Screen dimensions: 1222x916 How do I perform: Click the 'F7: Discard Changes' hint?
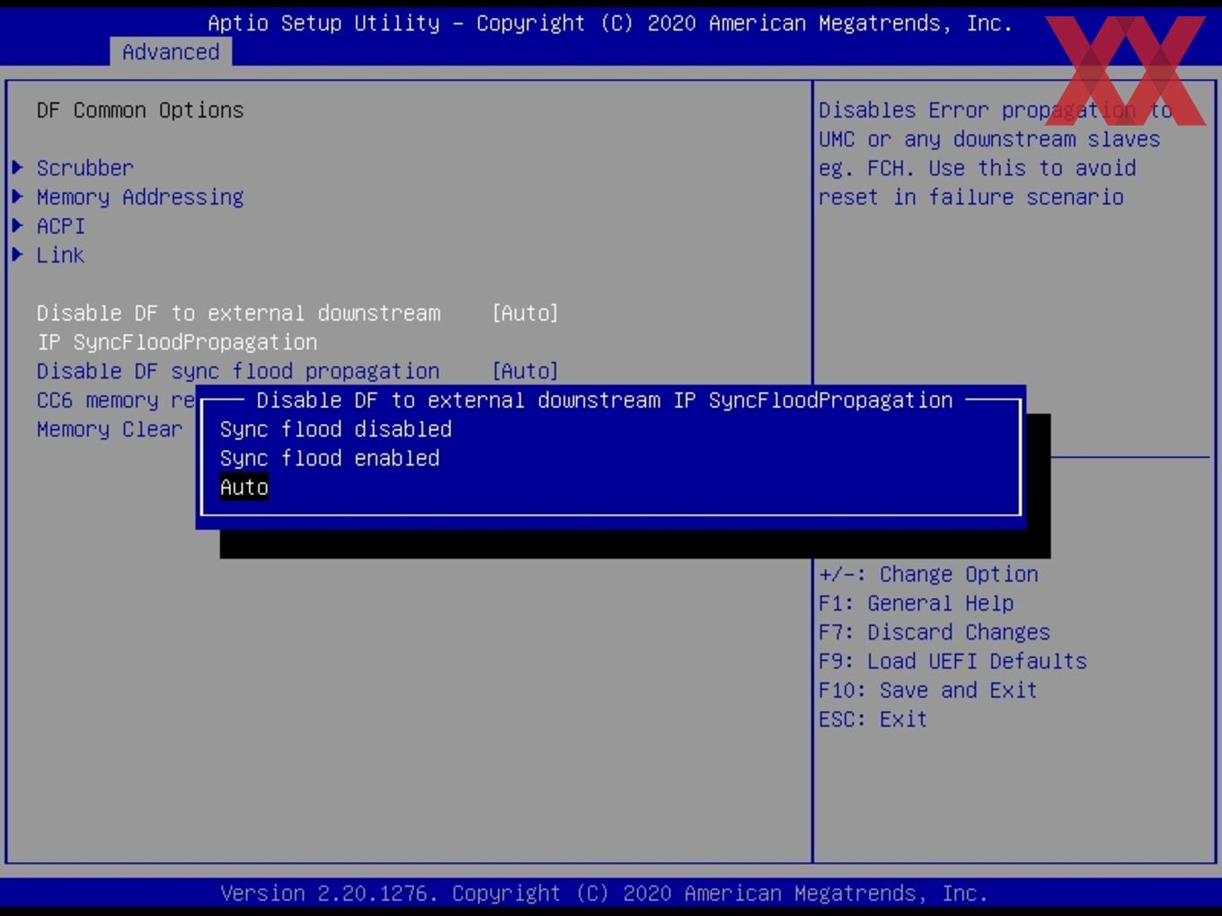click(x=934, y=632)
